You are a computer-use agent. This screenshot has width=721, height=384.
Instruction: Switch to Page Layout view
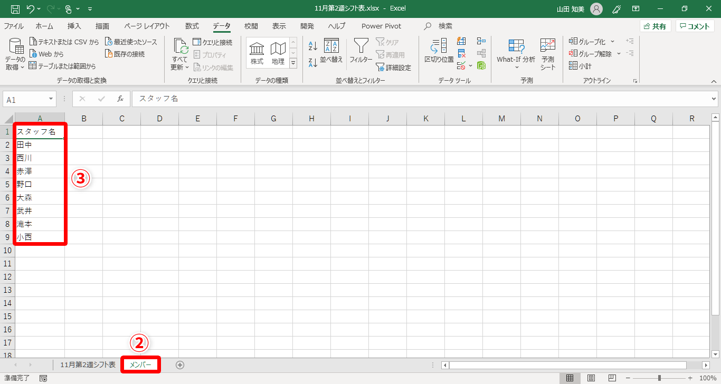[x=591, y=378]
